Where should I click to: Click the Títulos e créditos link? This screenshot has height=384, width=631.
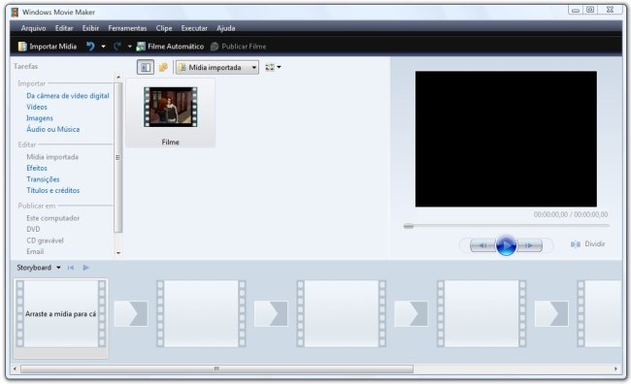53,191
